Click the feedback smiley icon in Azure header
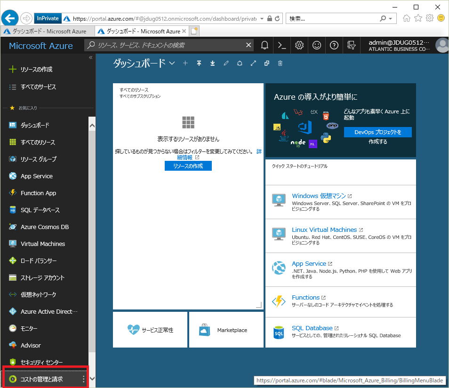The height and width of the screenshot is (388, 449). click(317, 45)
